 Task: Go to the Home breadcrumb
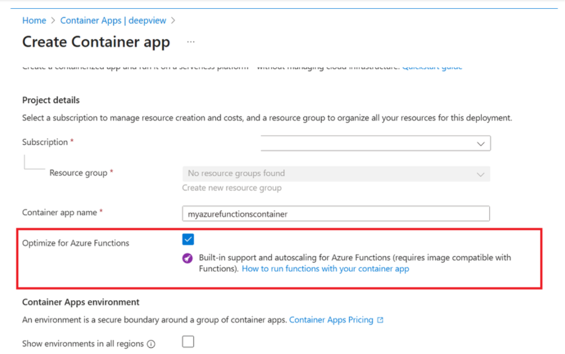[34, 21]
